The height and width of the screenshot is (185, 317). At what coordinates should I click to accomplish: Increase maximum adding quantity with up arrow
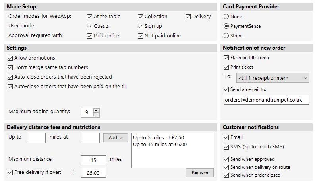[x=96, y=110]
